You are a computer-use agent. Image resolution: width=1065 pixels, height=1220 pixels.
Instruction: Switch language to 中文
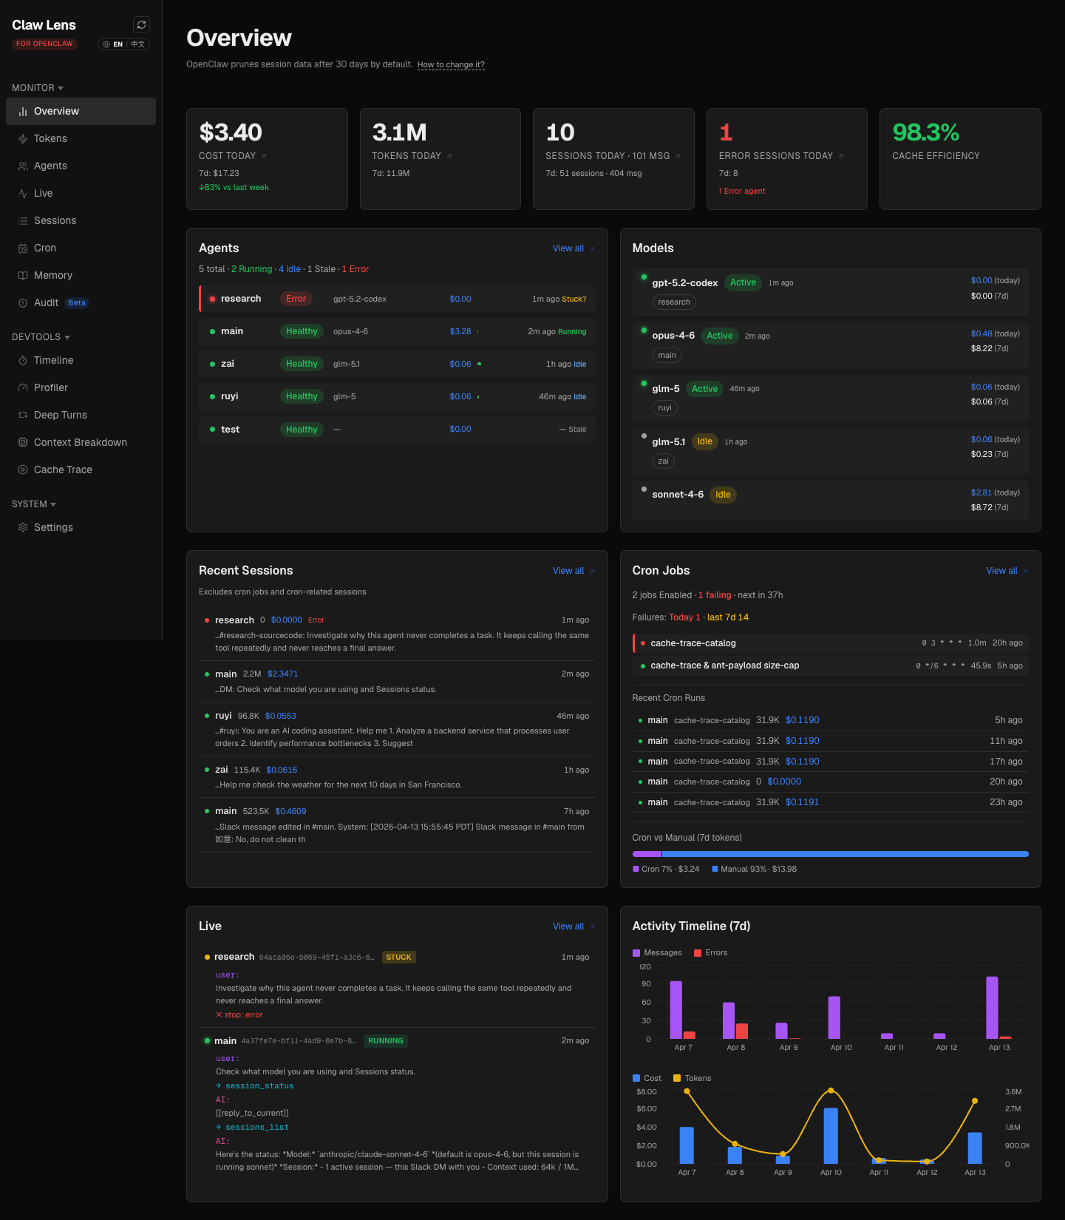(138, 44)
